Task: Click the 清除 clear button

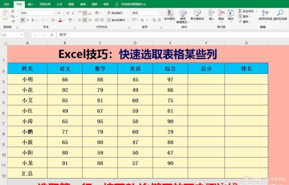Action: coord(244,22)
